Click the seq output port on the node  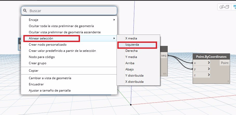tap(164, 56)
